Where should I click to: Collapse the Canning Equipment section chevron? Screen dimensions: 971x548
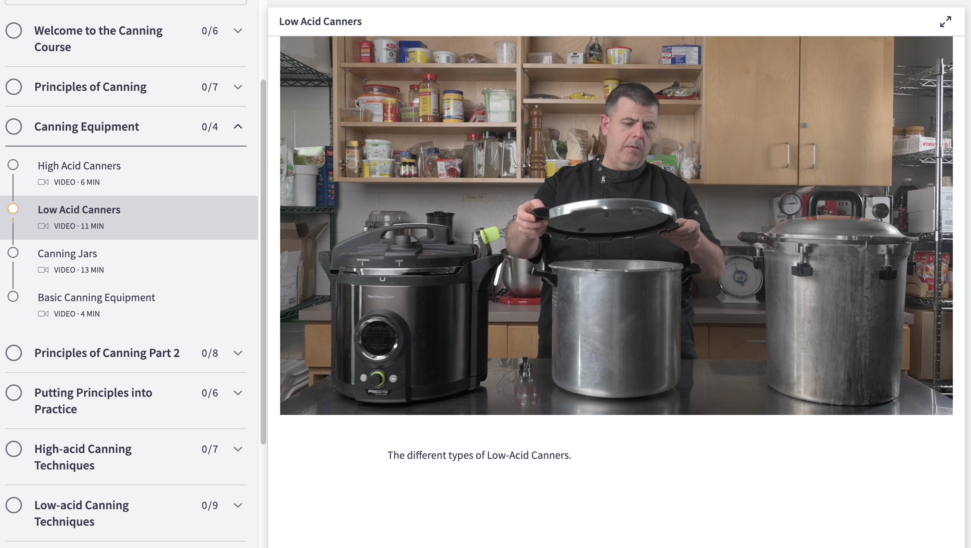click(238, 126)
